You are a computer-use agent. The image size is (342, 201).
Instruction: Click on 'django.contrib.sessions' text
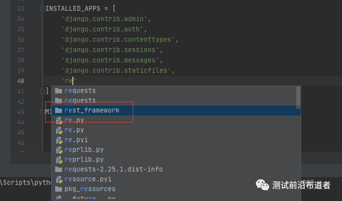click(112, 50)
